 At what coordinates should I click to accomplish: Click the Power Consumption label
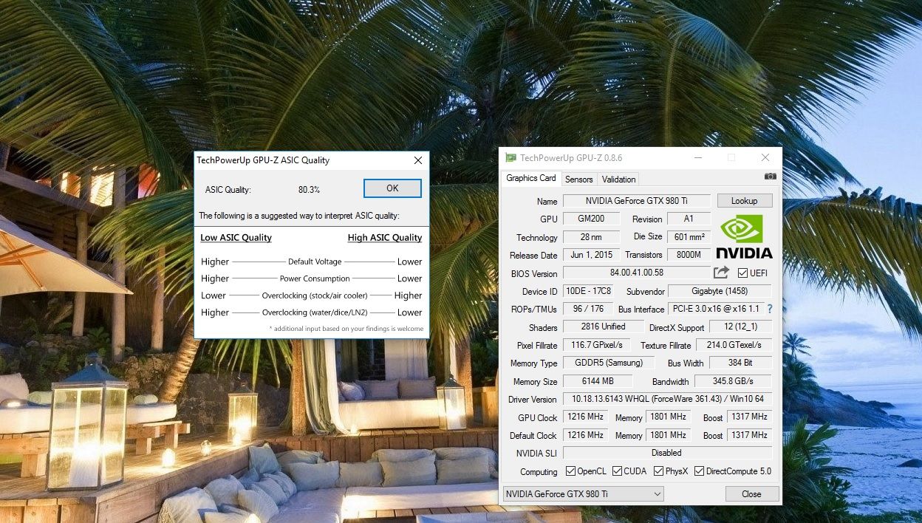(315, 278)
